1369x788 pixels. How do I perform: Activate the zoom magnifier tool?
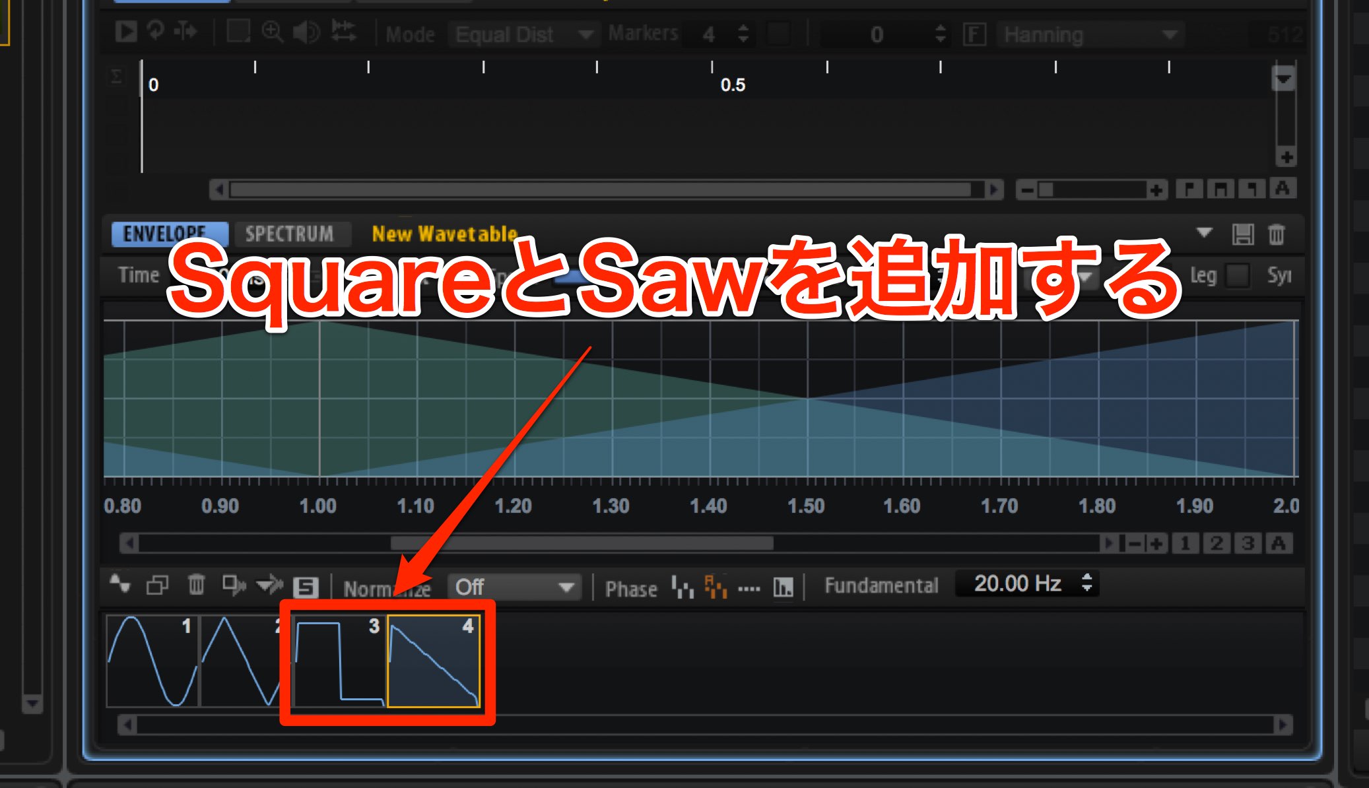[273, 32]
